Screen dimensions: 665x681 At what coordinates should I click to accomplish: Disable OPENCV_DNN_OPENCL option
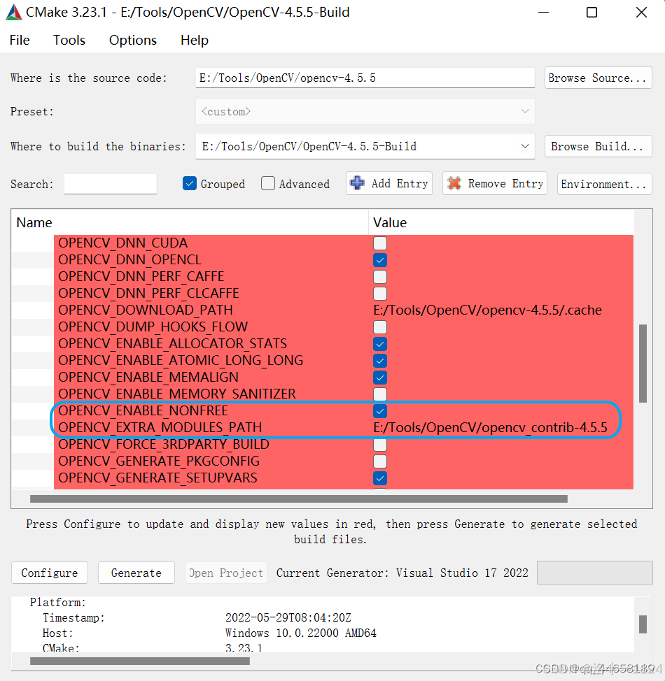coord(379,259)
